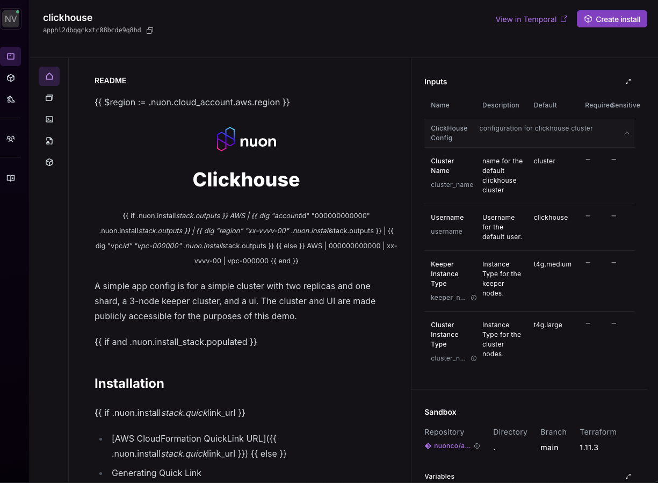
Task: Open the documentation book icon at the rail bottom
Action: point(11,178)
